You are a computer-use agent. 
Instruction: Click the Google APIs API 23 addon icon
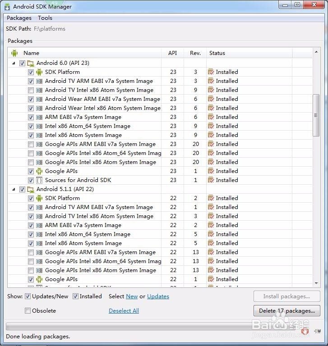(39, 171)
